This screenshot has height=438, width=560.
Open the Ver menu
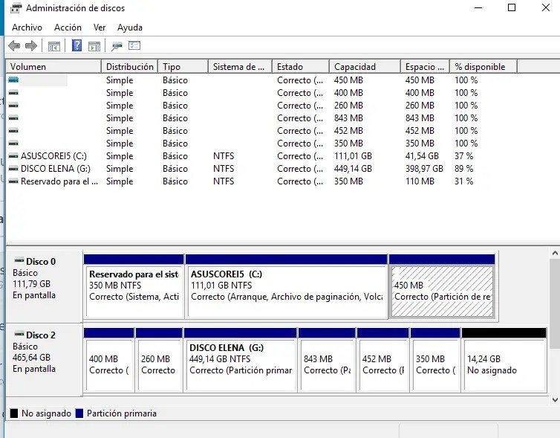100,28
